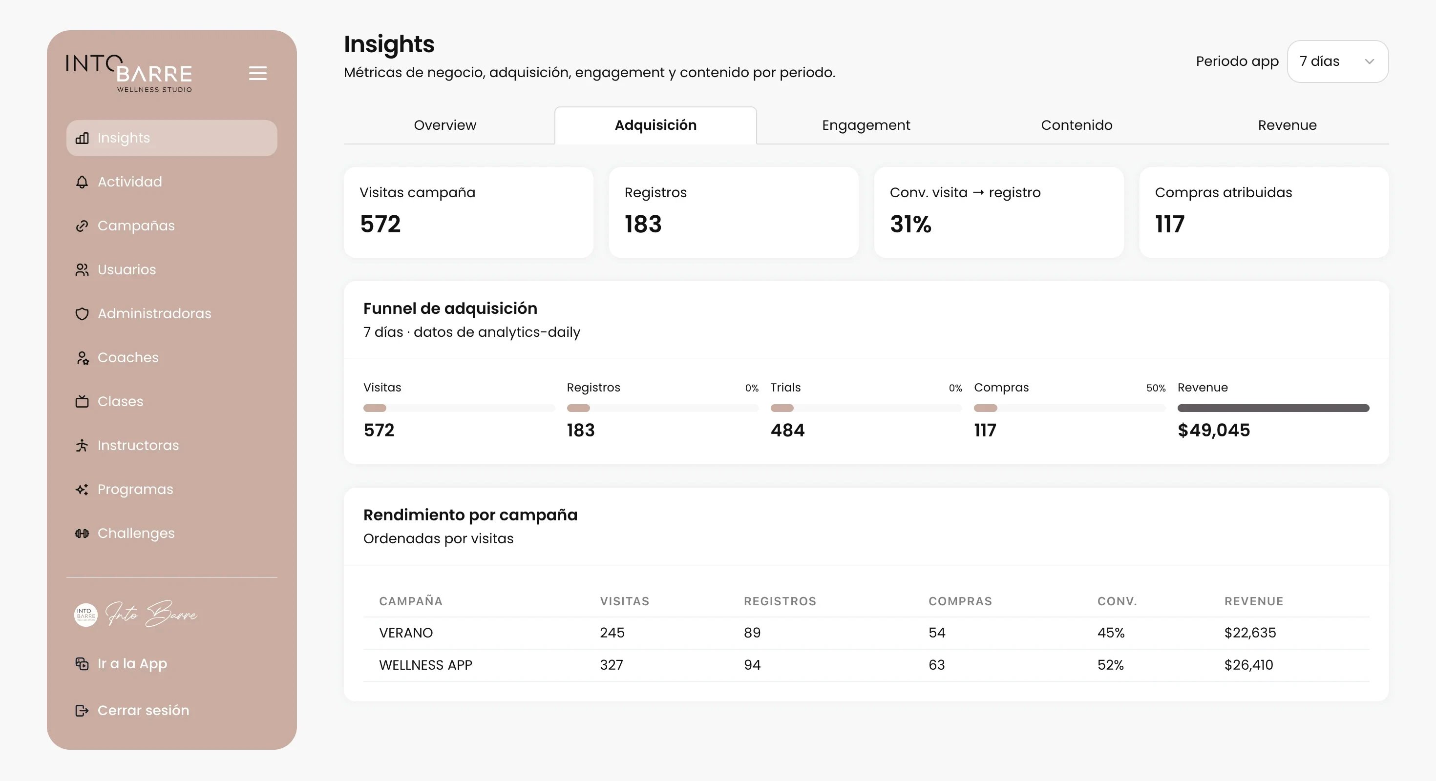Image resolution: width=1436 pixels, height=781 pixels.
Task: Click the Clases TV icon
Action: (82, 402)
